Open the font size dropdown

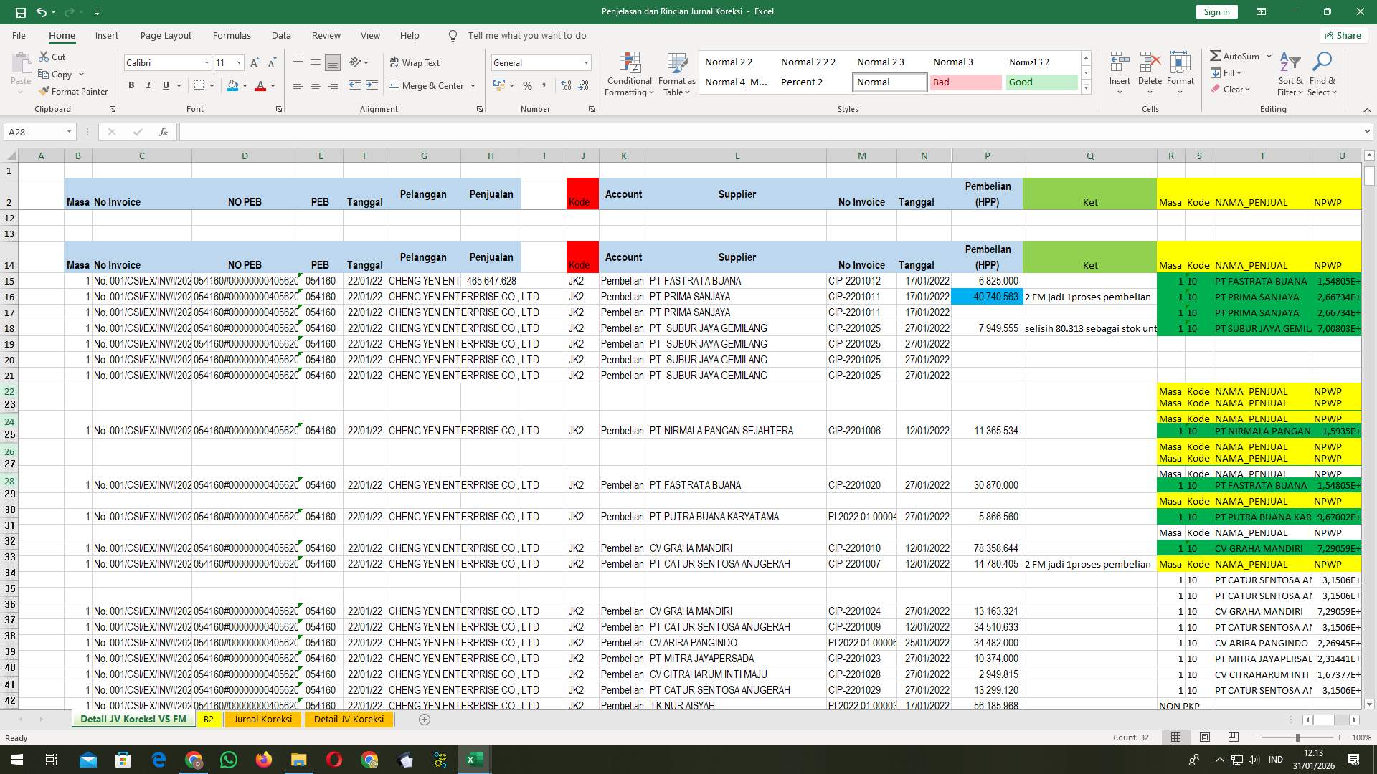click(237, 62)
